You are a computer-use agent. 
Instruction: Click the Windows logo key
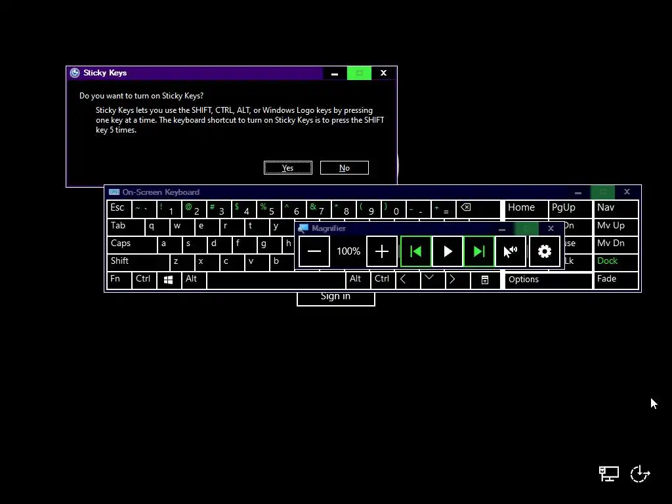click(x=169, y=280)
